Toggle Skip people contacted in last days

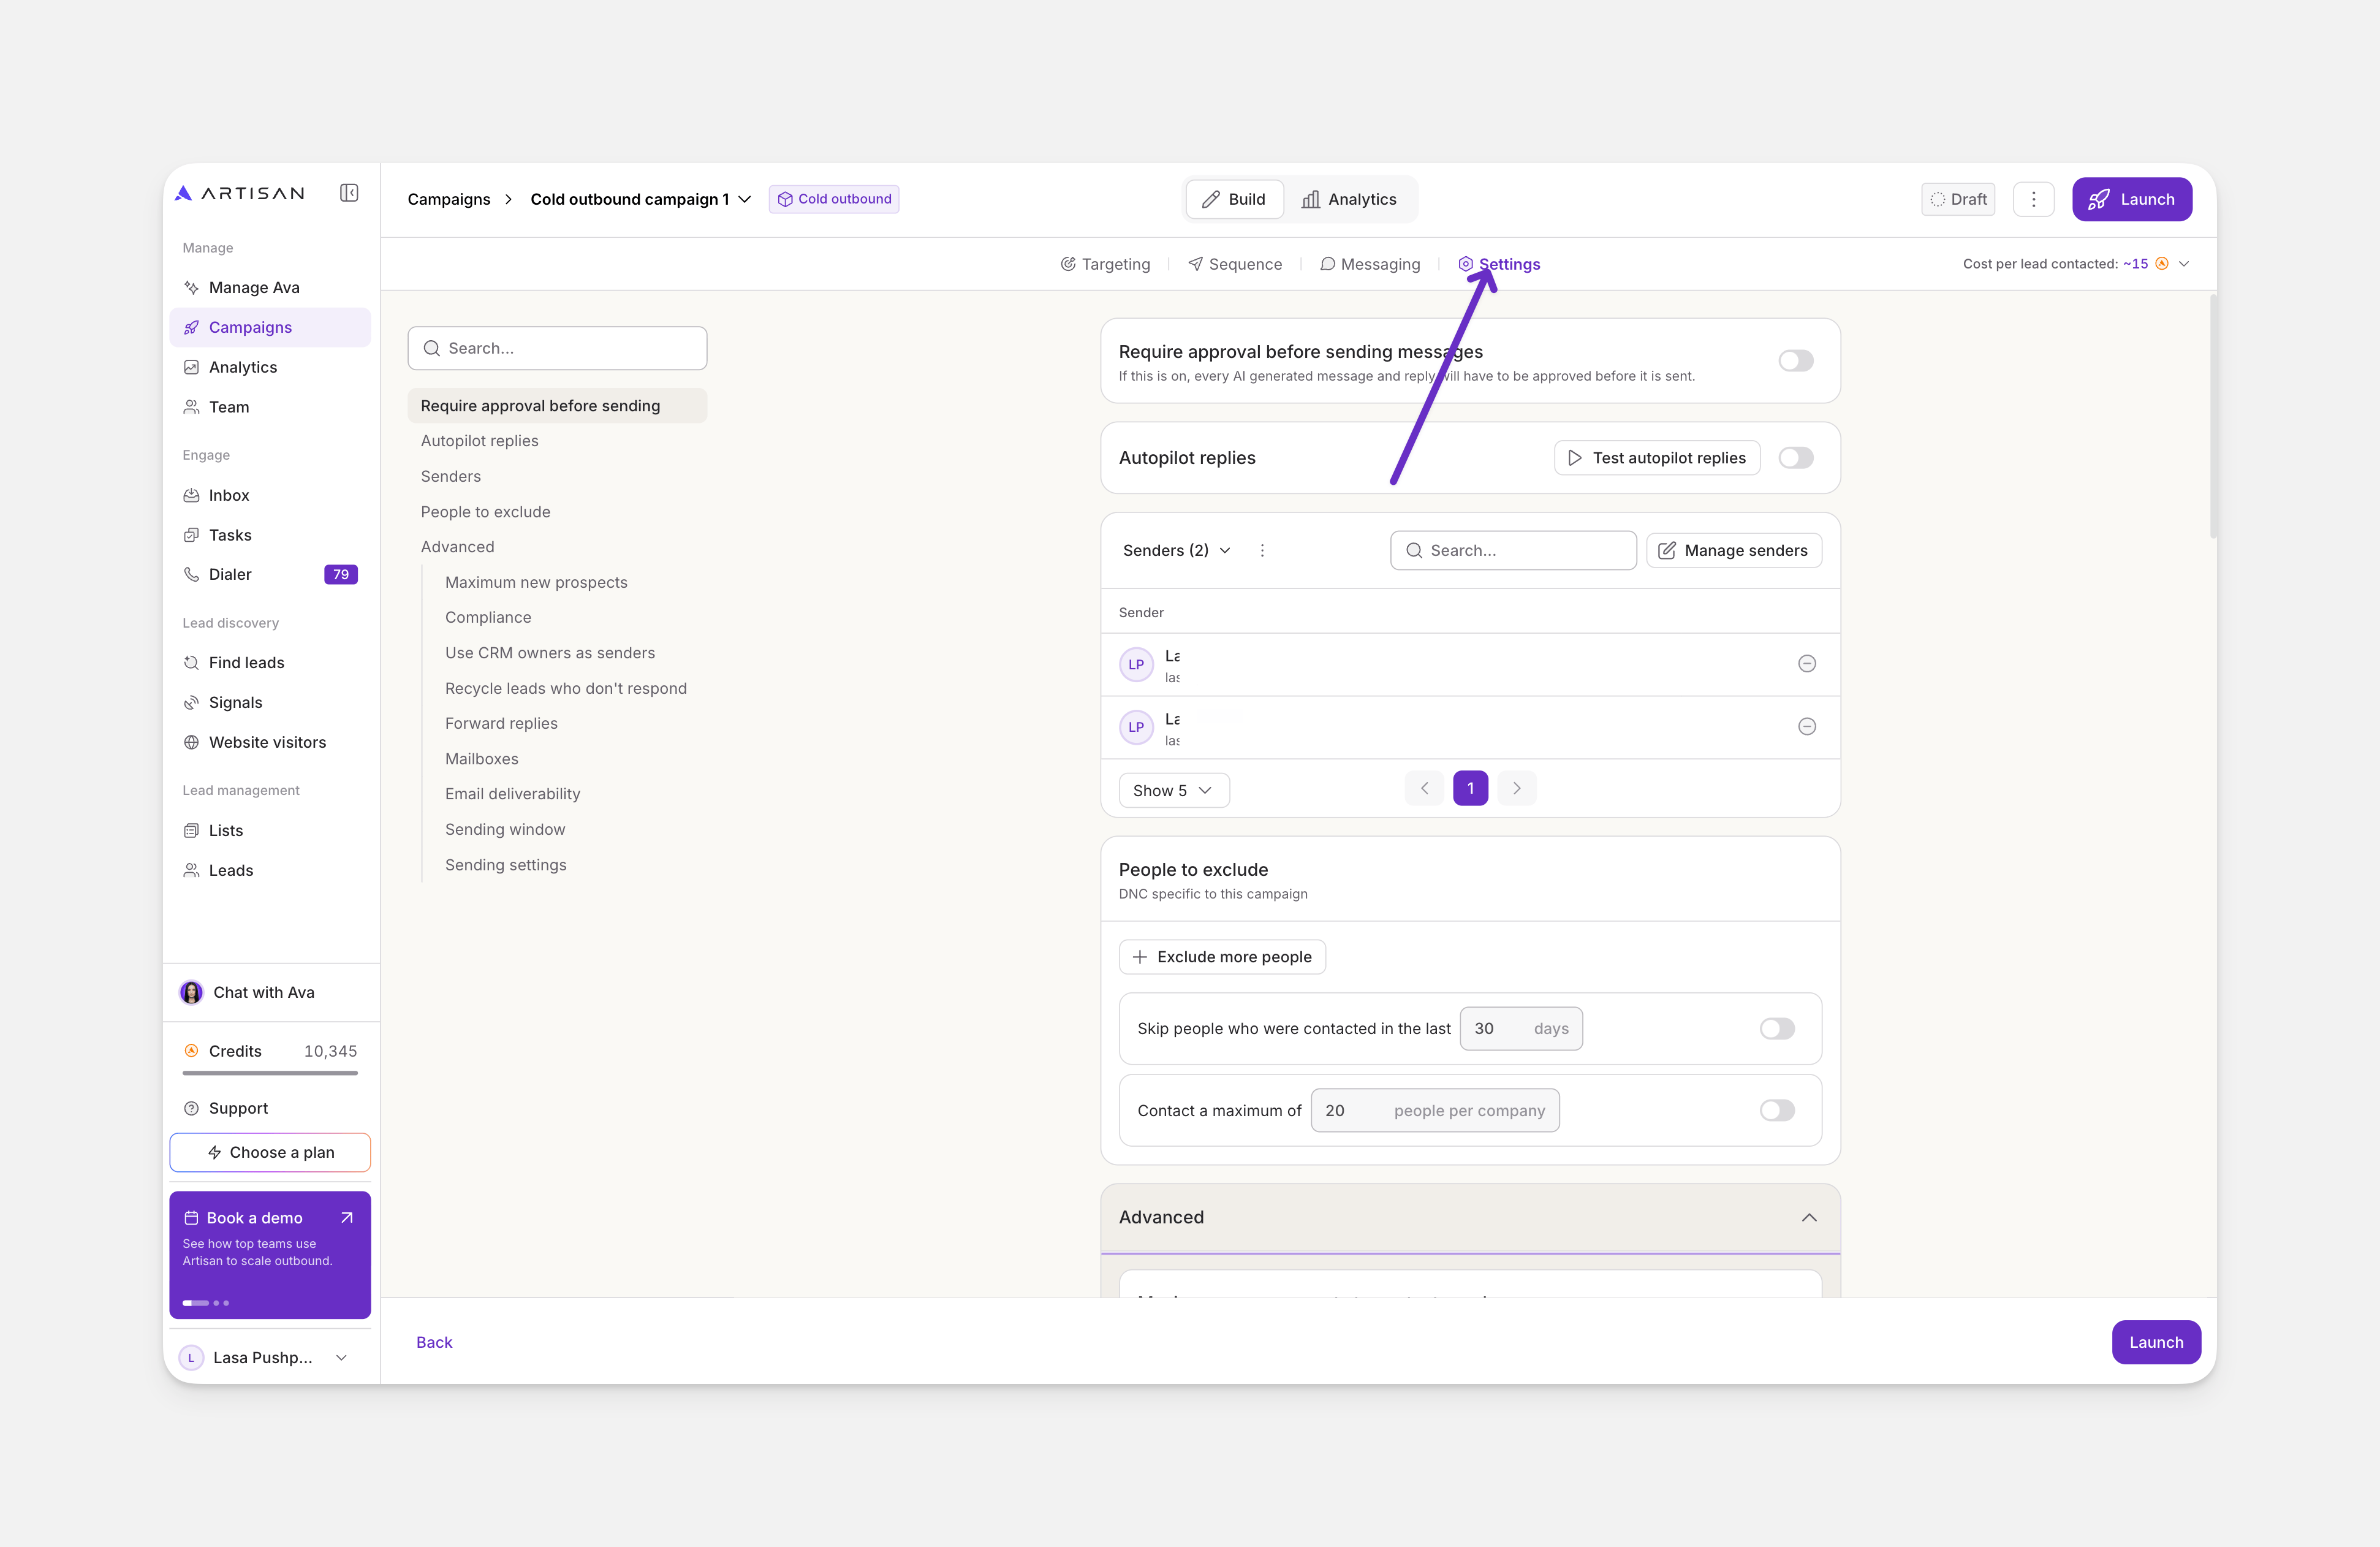click(1776, 1029)
